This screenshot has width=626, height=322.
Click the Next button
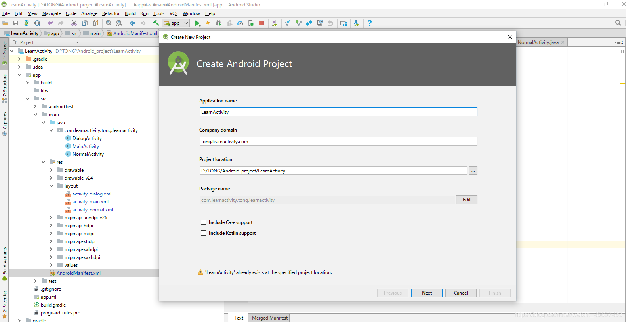tap(427, 293)
